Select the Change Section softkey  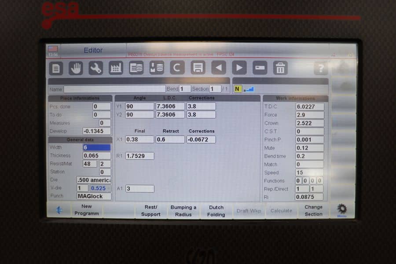[313, 210]
